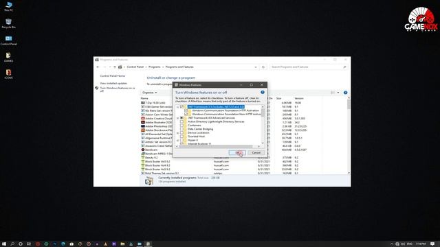This screenshot has height=247, width=440.
Task: Change the program list view icon
Action: coord(333,93)
